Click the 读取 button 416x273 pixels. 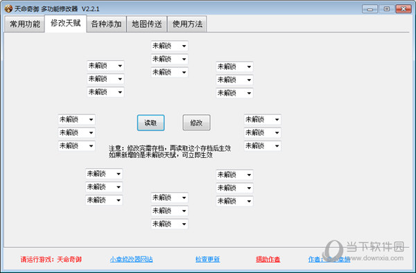tap(150, 123)
